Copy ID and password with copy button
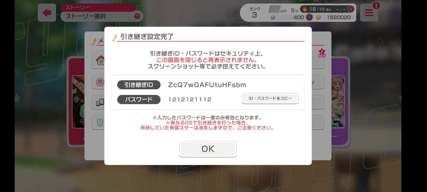Screen dimensions: 427x192 [x=270, y=98]
